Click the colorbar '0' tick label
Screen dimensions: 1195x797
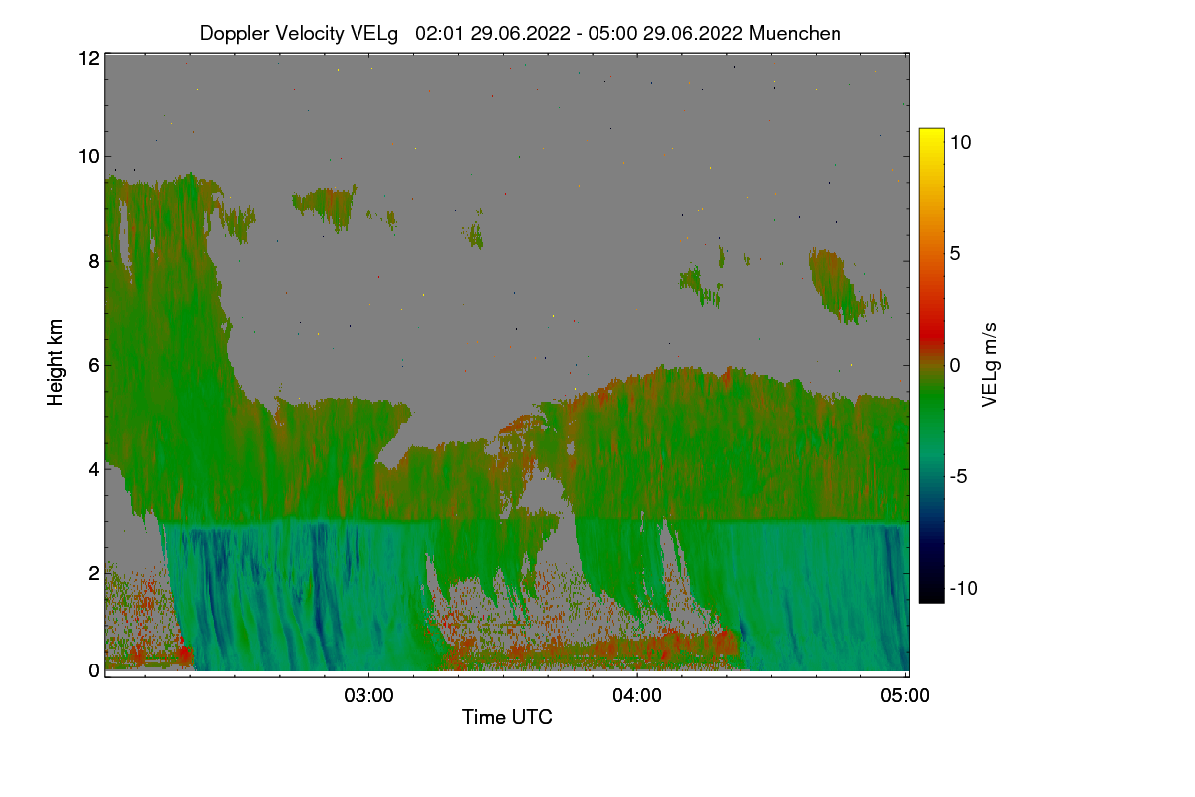click(955, 365)
